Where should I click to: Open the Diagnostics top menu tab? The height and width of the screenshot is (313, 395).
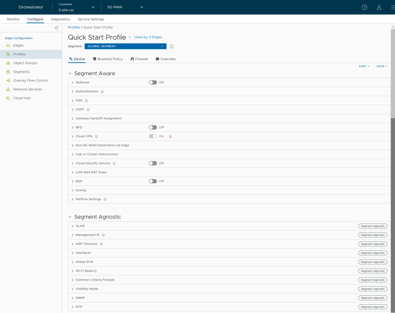(x=60, y=19)
